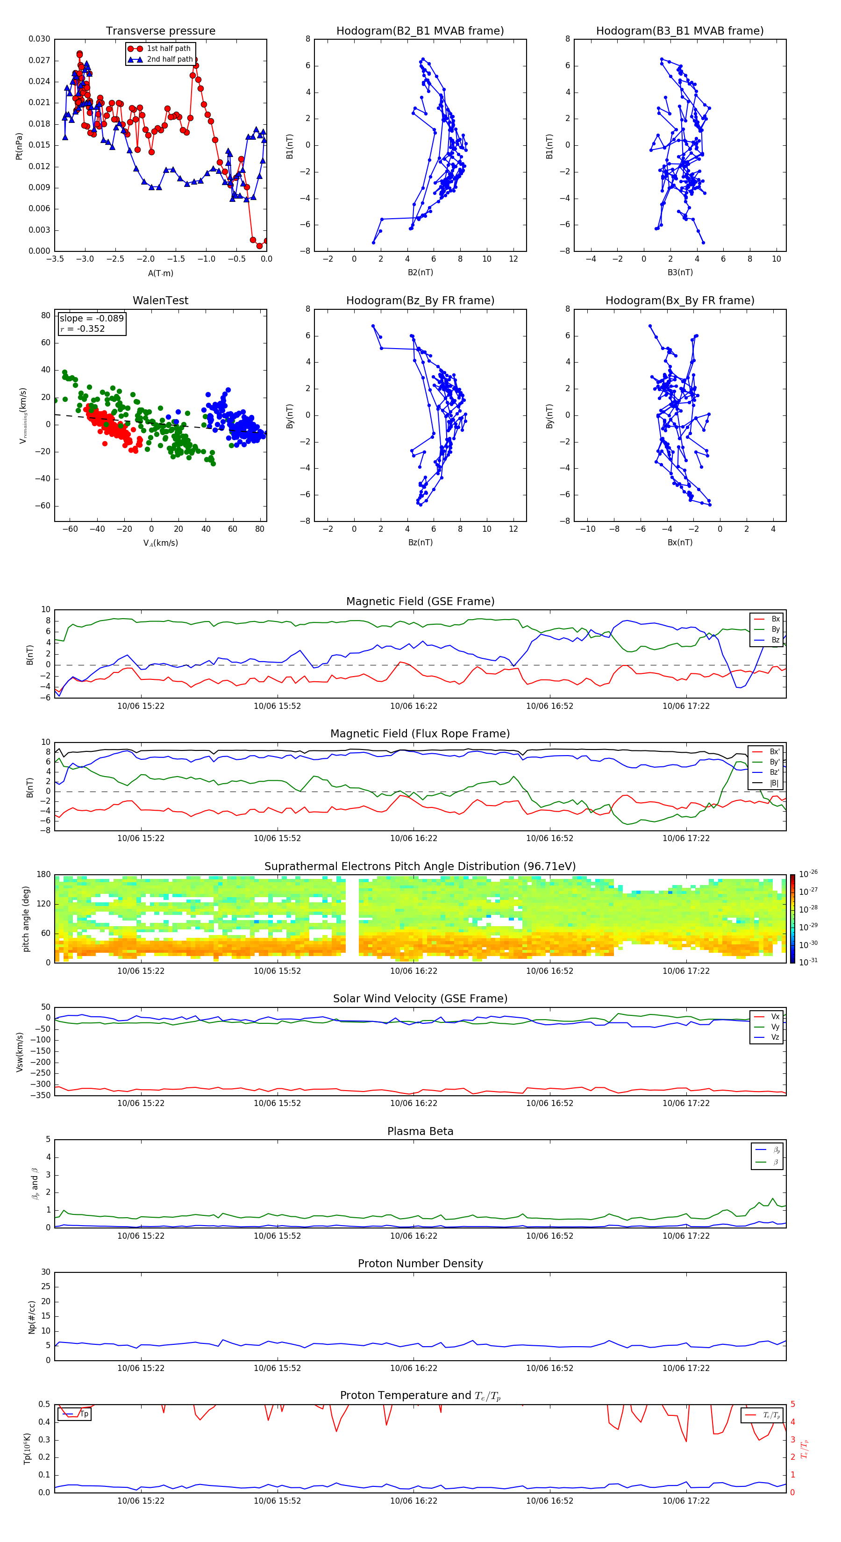
Task: Click the 'Pt(nPa)' y-axis label
Action: pos(19,146)
